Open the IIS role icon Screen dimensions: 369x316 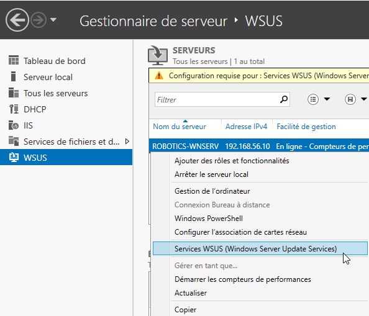tap(14, 125)
